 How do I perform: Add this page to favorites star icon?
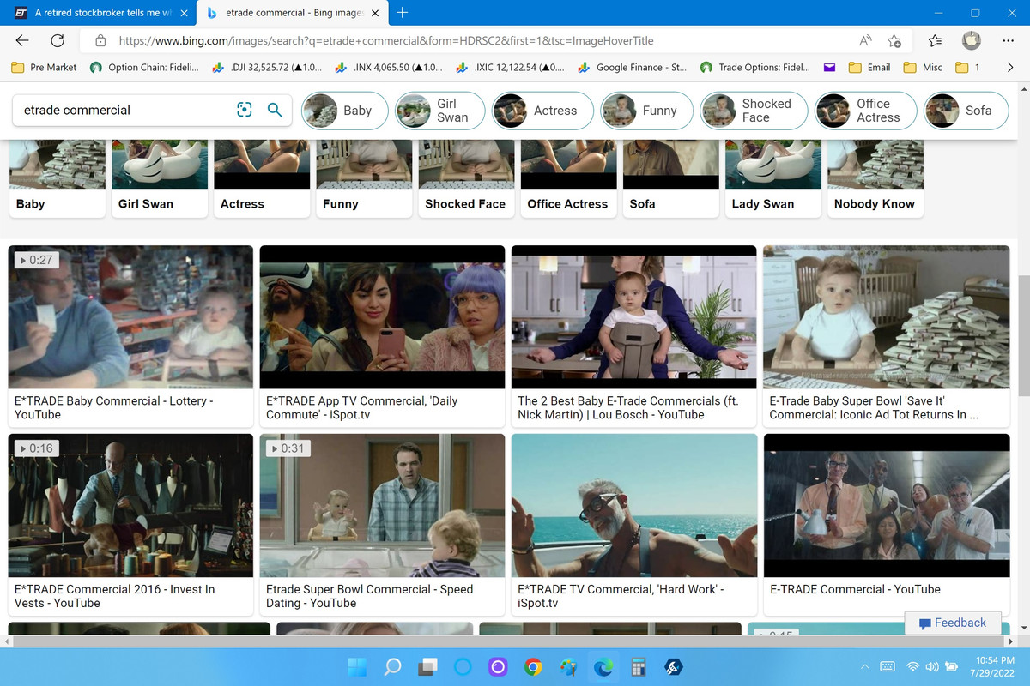(x=894, y=40)
